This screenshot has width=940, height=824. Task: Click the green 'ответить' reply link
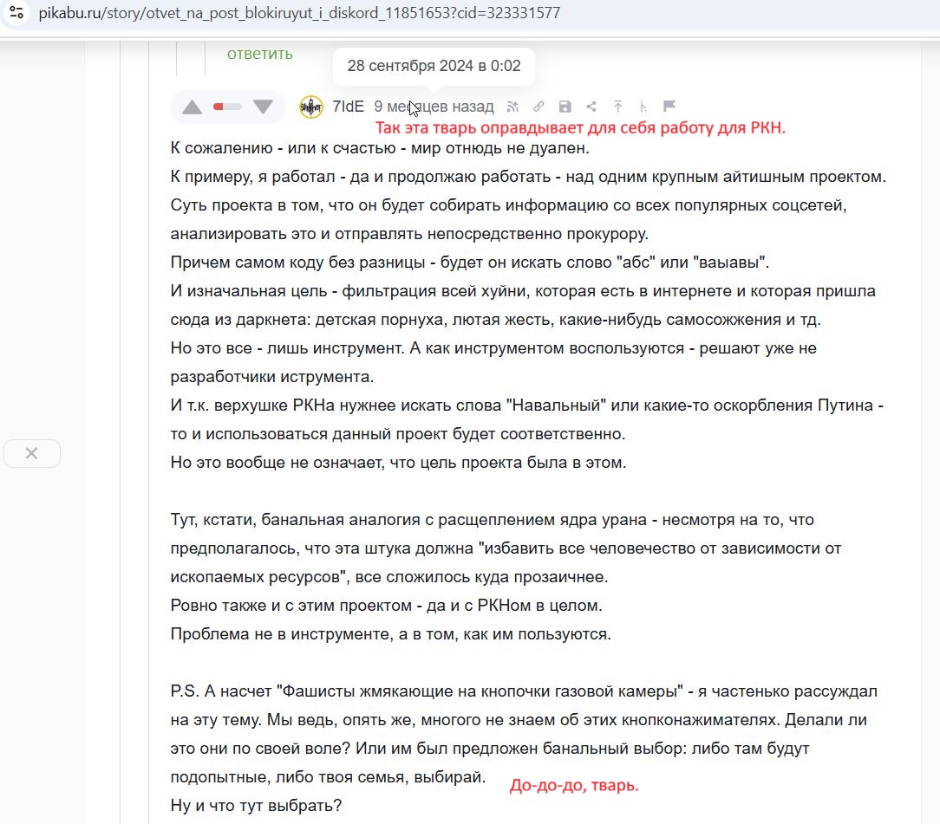[x=259, y=54]
